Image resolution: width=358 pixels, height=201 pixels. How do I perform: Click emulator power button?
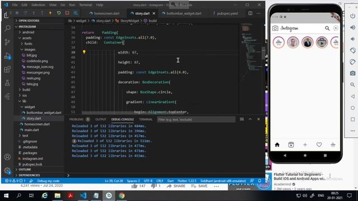(x=352, y=16)
